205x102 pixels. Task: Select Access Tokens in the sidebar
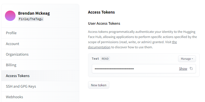[x=40, y=76]
